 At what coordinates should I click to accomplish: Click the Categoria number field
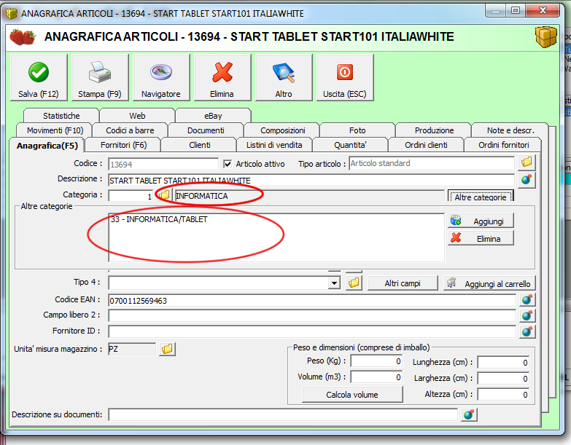tap(131, 196)
